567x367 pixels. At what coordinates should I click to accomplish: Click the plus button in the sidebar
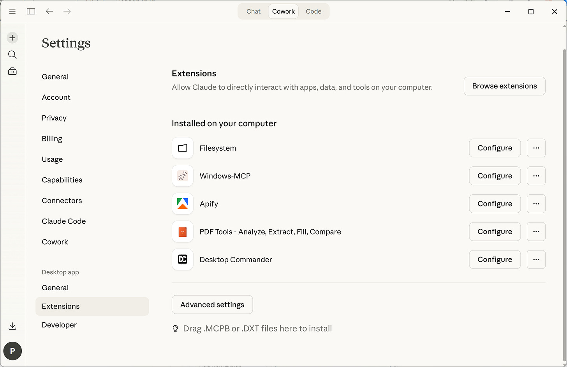point(12,37)
